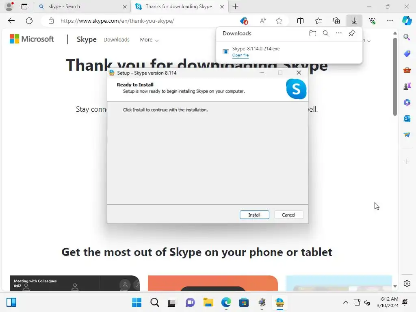Close the Skype setup dialog
The width and height of the screenshot is (416, 312).
tap(299, 73)
